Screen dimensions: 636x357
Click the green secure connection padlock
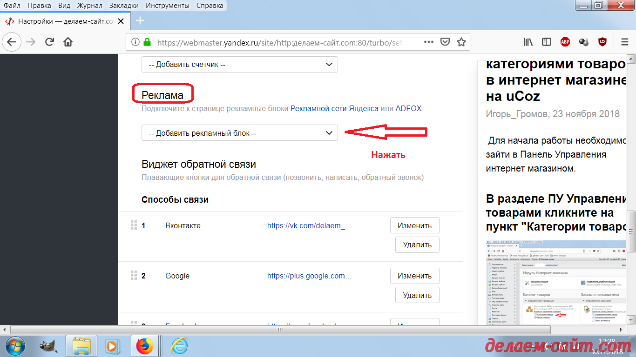[147, 42]
